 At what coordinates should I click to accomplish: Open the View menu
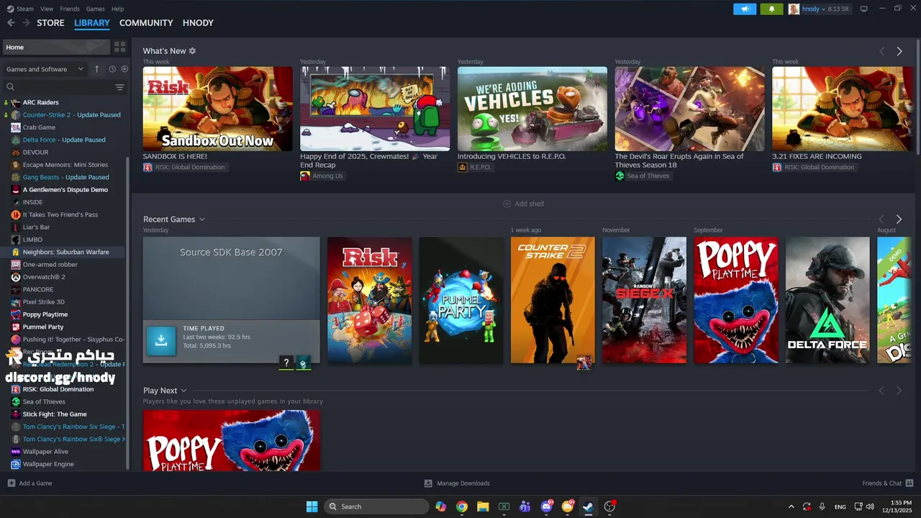pyautogui.click(x=47, y=9)
